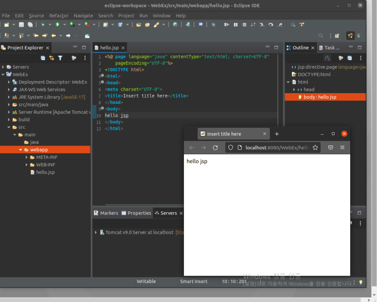Click the Project Explorer filter funnel icon
Viewport: 377px width, 302px height.
(60, 58)
